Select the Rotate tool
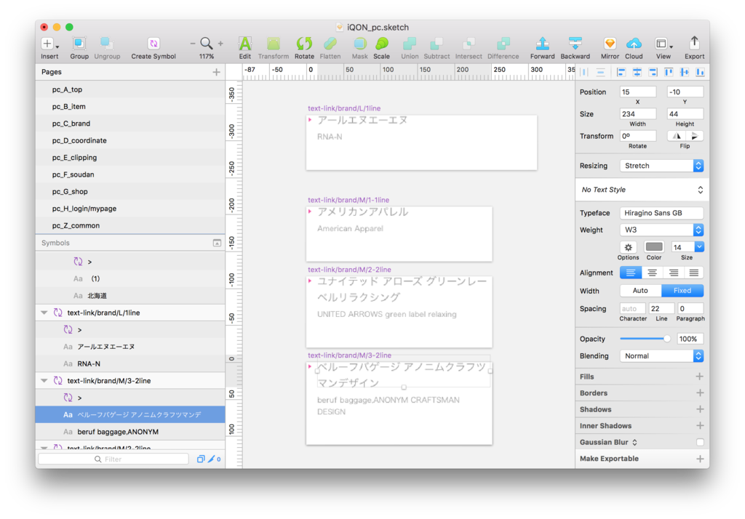This screenshot has height=519, width=745. click(304, 44)
